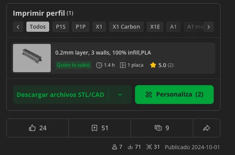
Task: Expand the download options chevron
Action: (x=120, y=95)
